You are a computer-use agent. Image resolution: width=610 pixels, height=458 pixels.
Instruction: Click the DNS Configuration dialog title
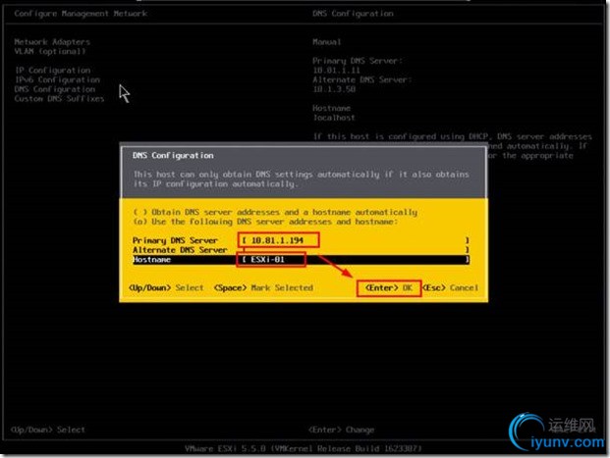point(173,155)
